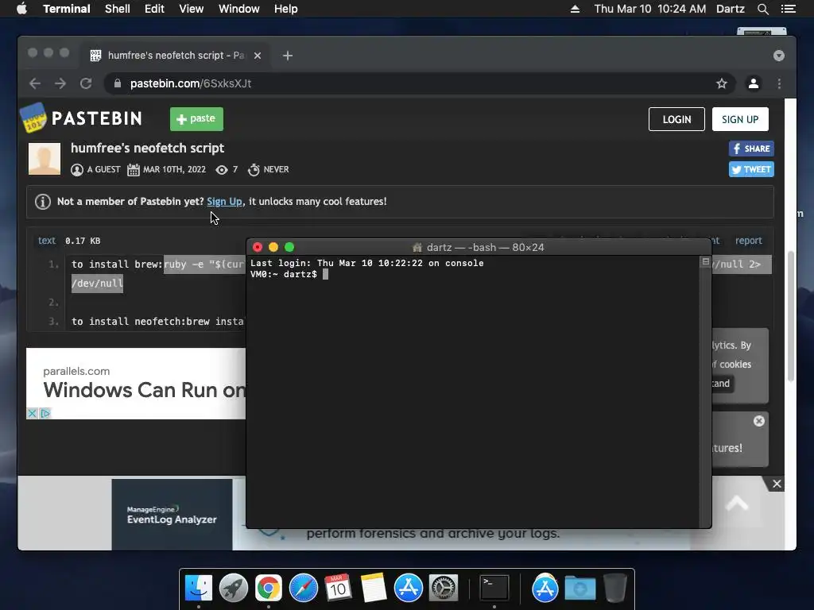
Task: Click the Sign Up link in notice
Action: click(x=224, y=201)
